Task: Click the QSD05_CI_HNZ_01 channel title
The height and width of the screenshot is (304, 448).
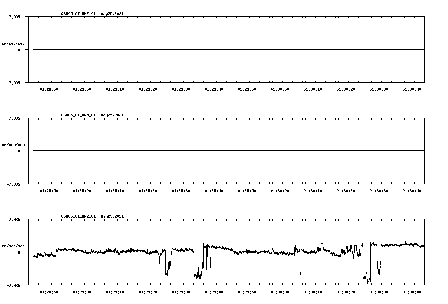Action: (79, 216)
